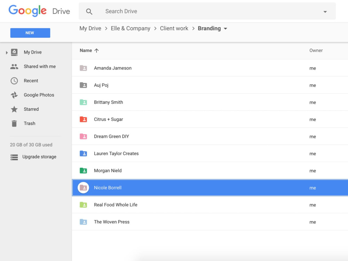This screenshot has width=348, height=261.
Task: Click Dream Green DIY pink folder icon
Action: pos(83,136)
